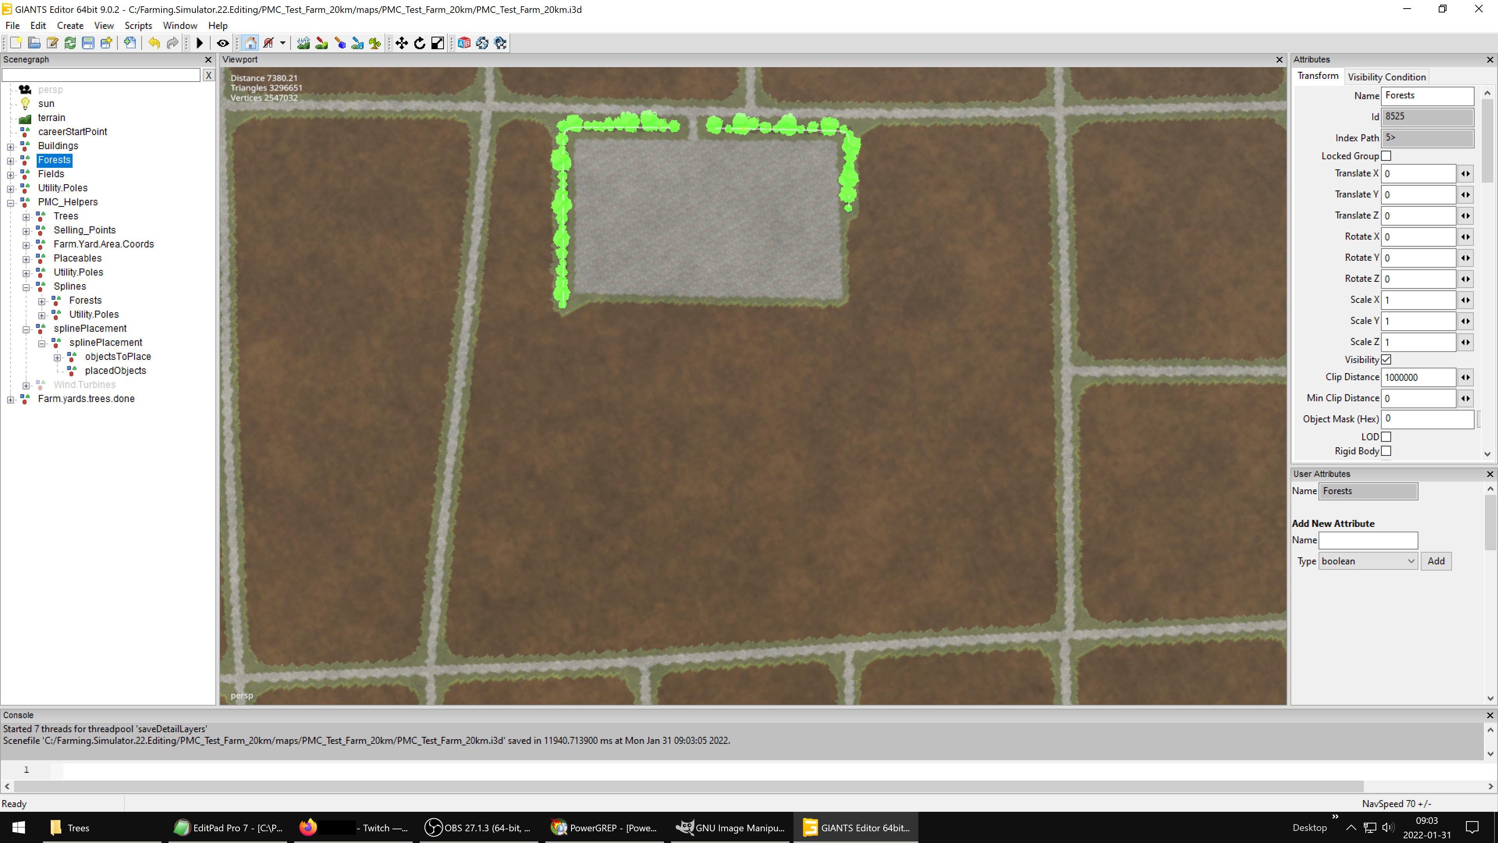Click Translate X slider arrows button
Image resolution: width=1498 pixels, height=843 pixels.
tap(1466, 173)
